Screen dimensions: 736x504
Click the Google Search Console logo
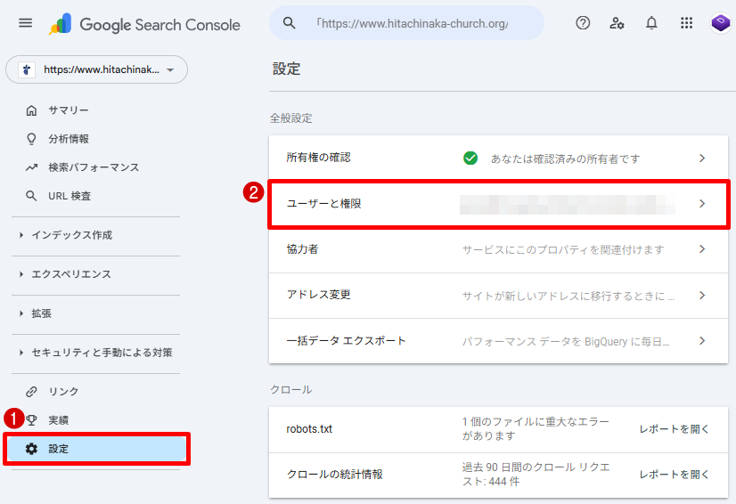(144, 24)
